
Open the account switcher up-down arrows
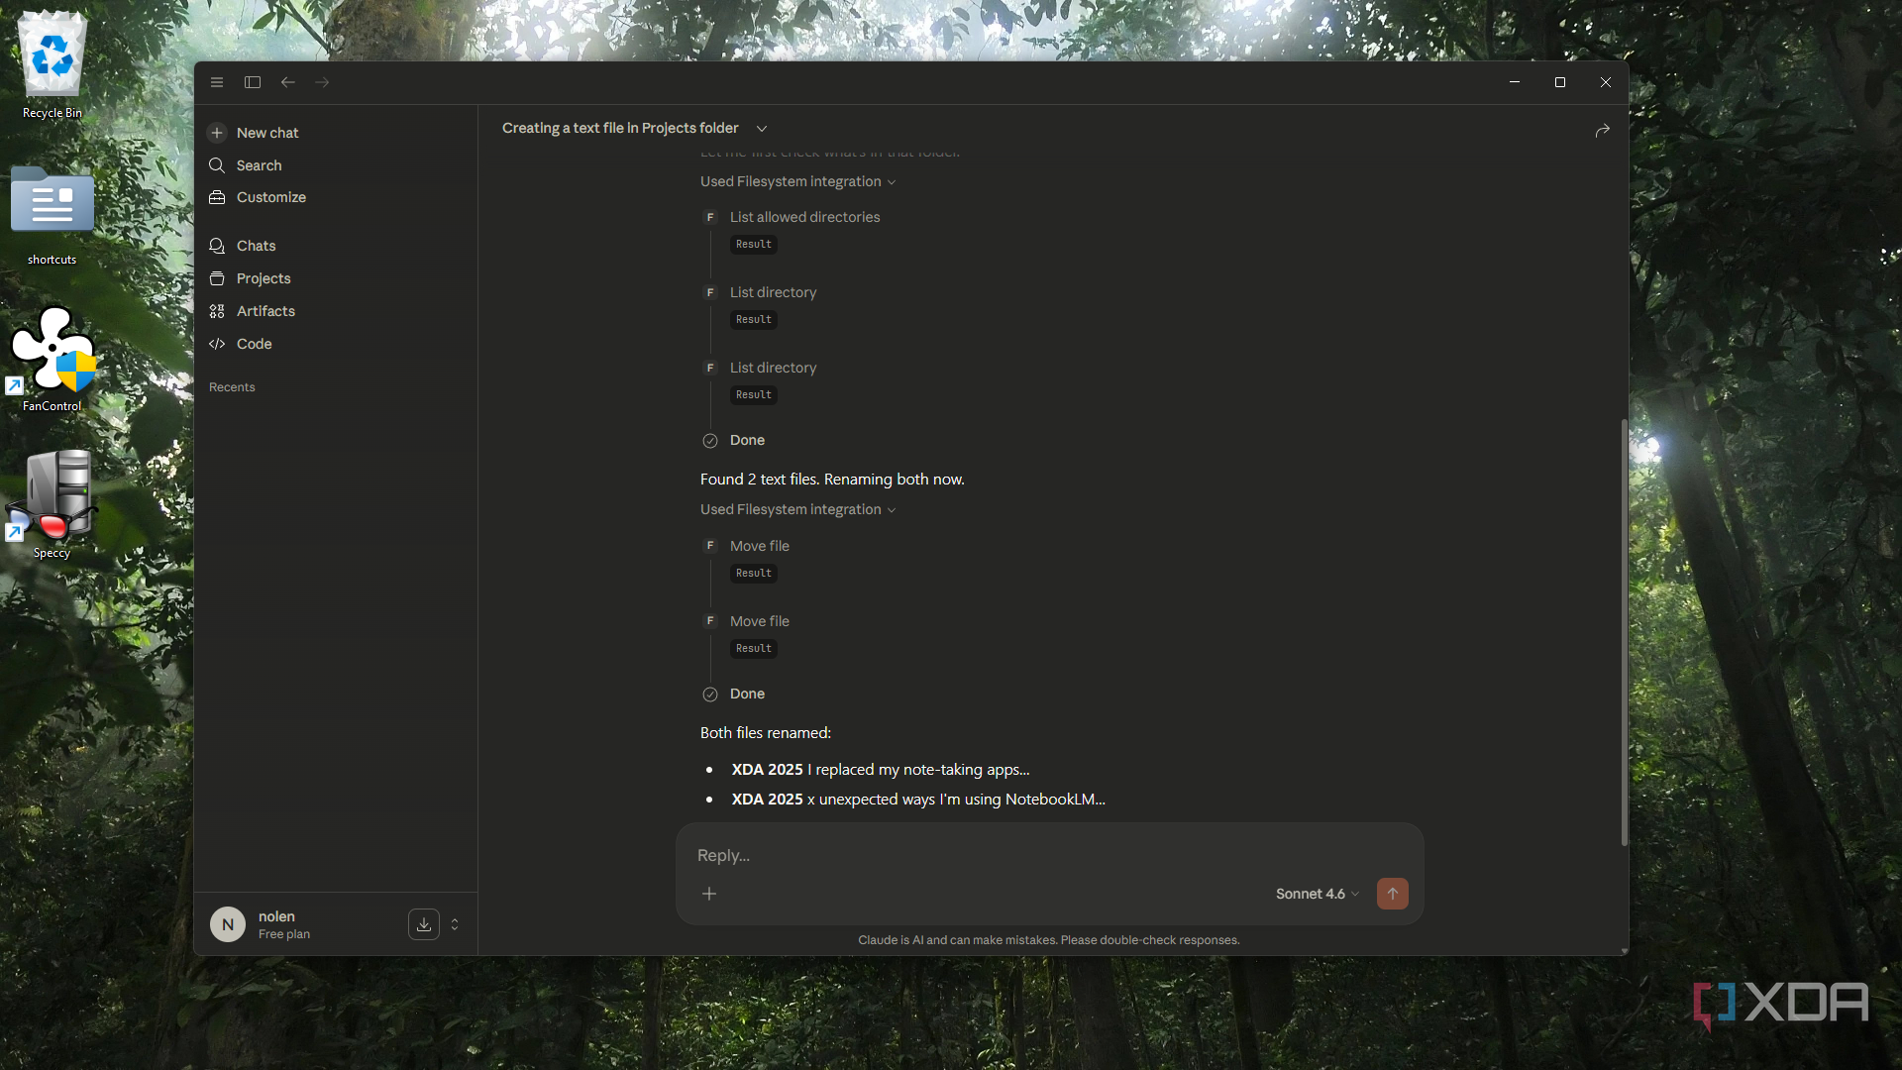[455, 924]
